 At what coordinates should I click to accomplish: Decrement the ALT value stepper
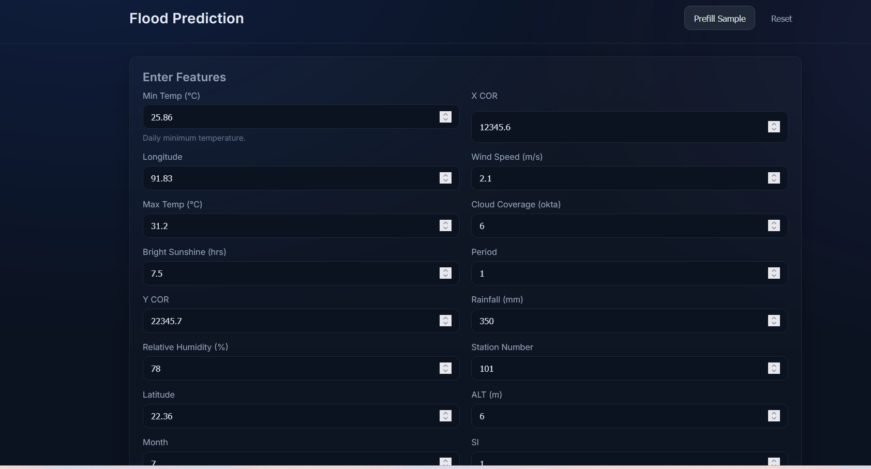tap(774, 418)
